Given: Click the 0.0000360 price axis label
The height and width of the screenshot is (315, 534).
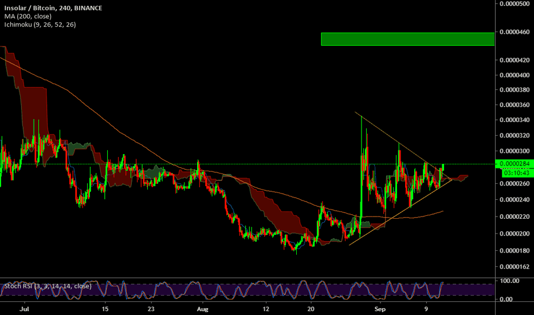Looking at the screenshot, I should pos(515,105).
